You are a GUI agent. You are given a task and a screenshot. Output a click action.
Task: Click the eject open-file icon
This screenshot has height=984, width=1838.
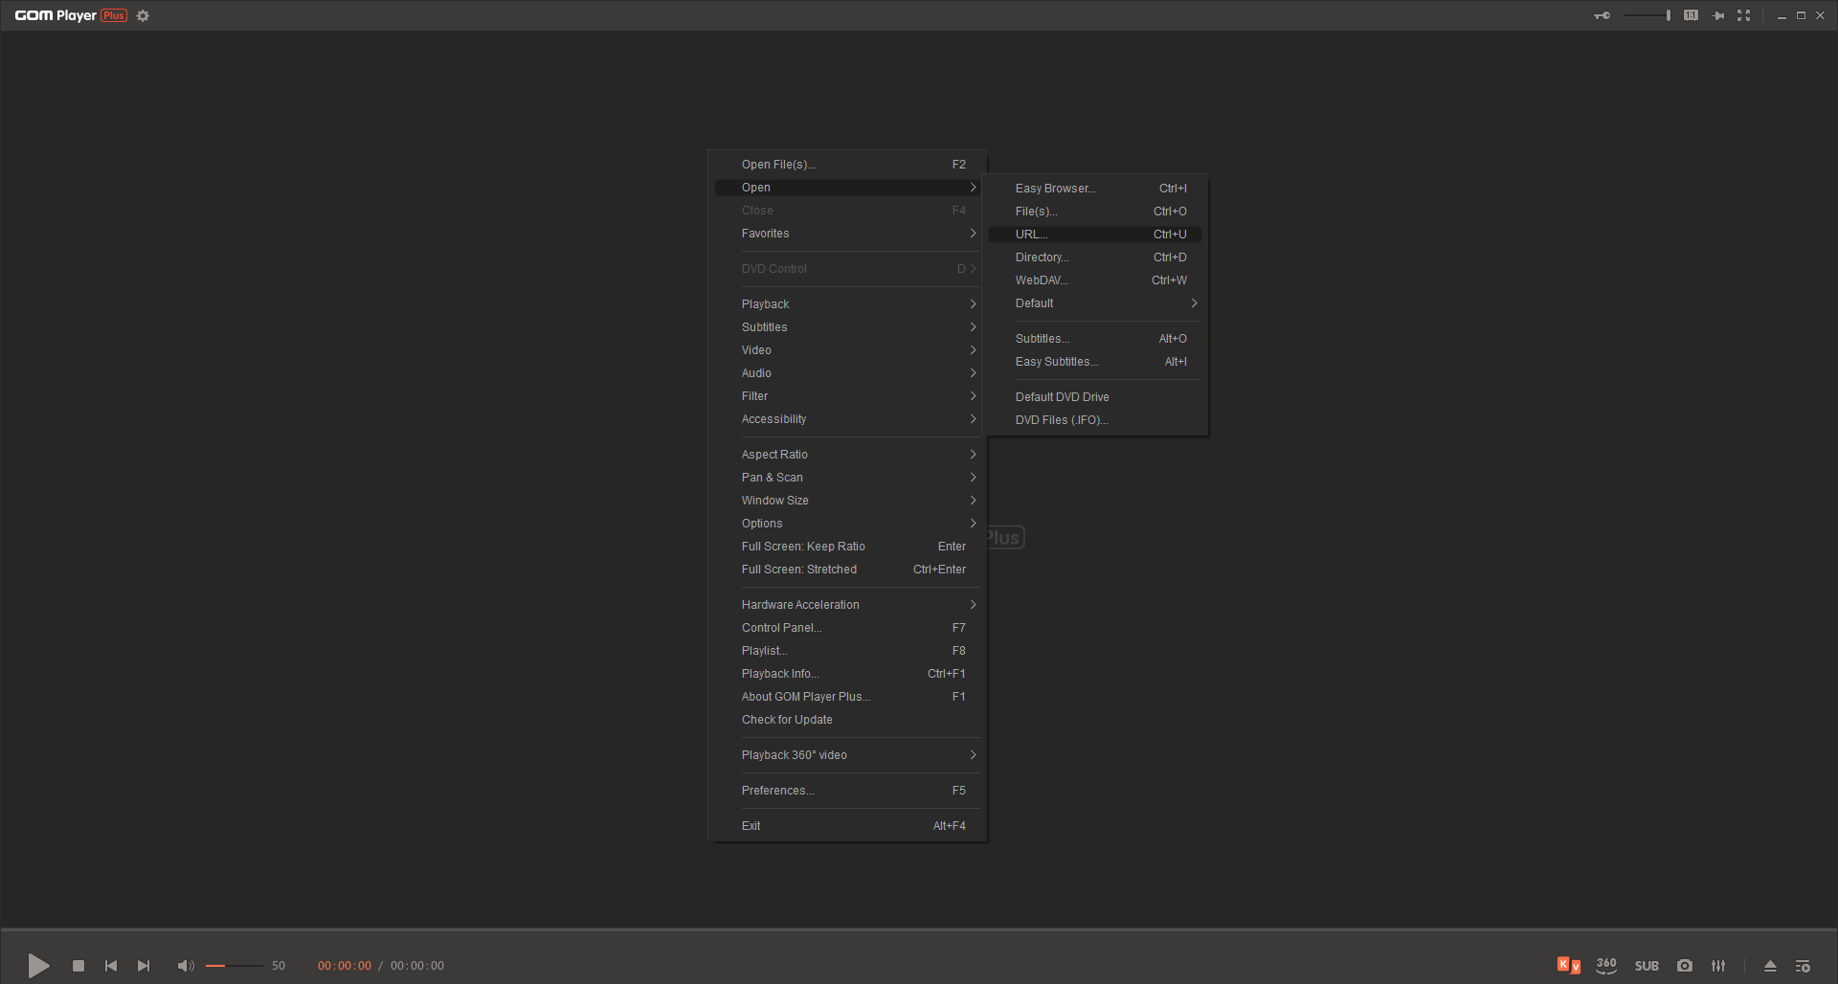click(1770, 966)
